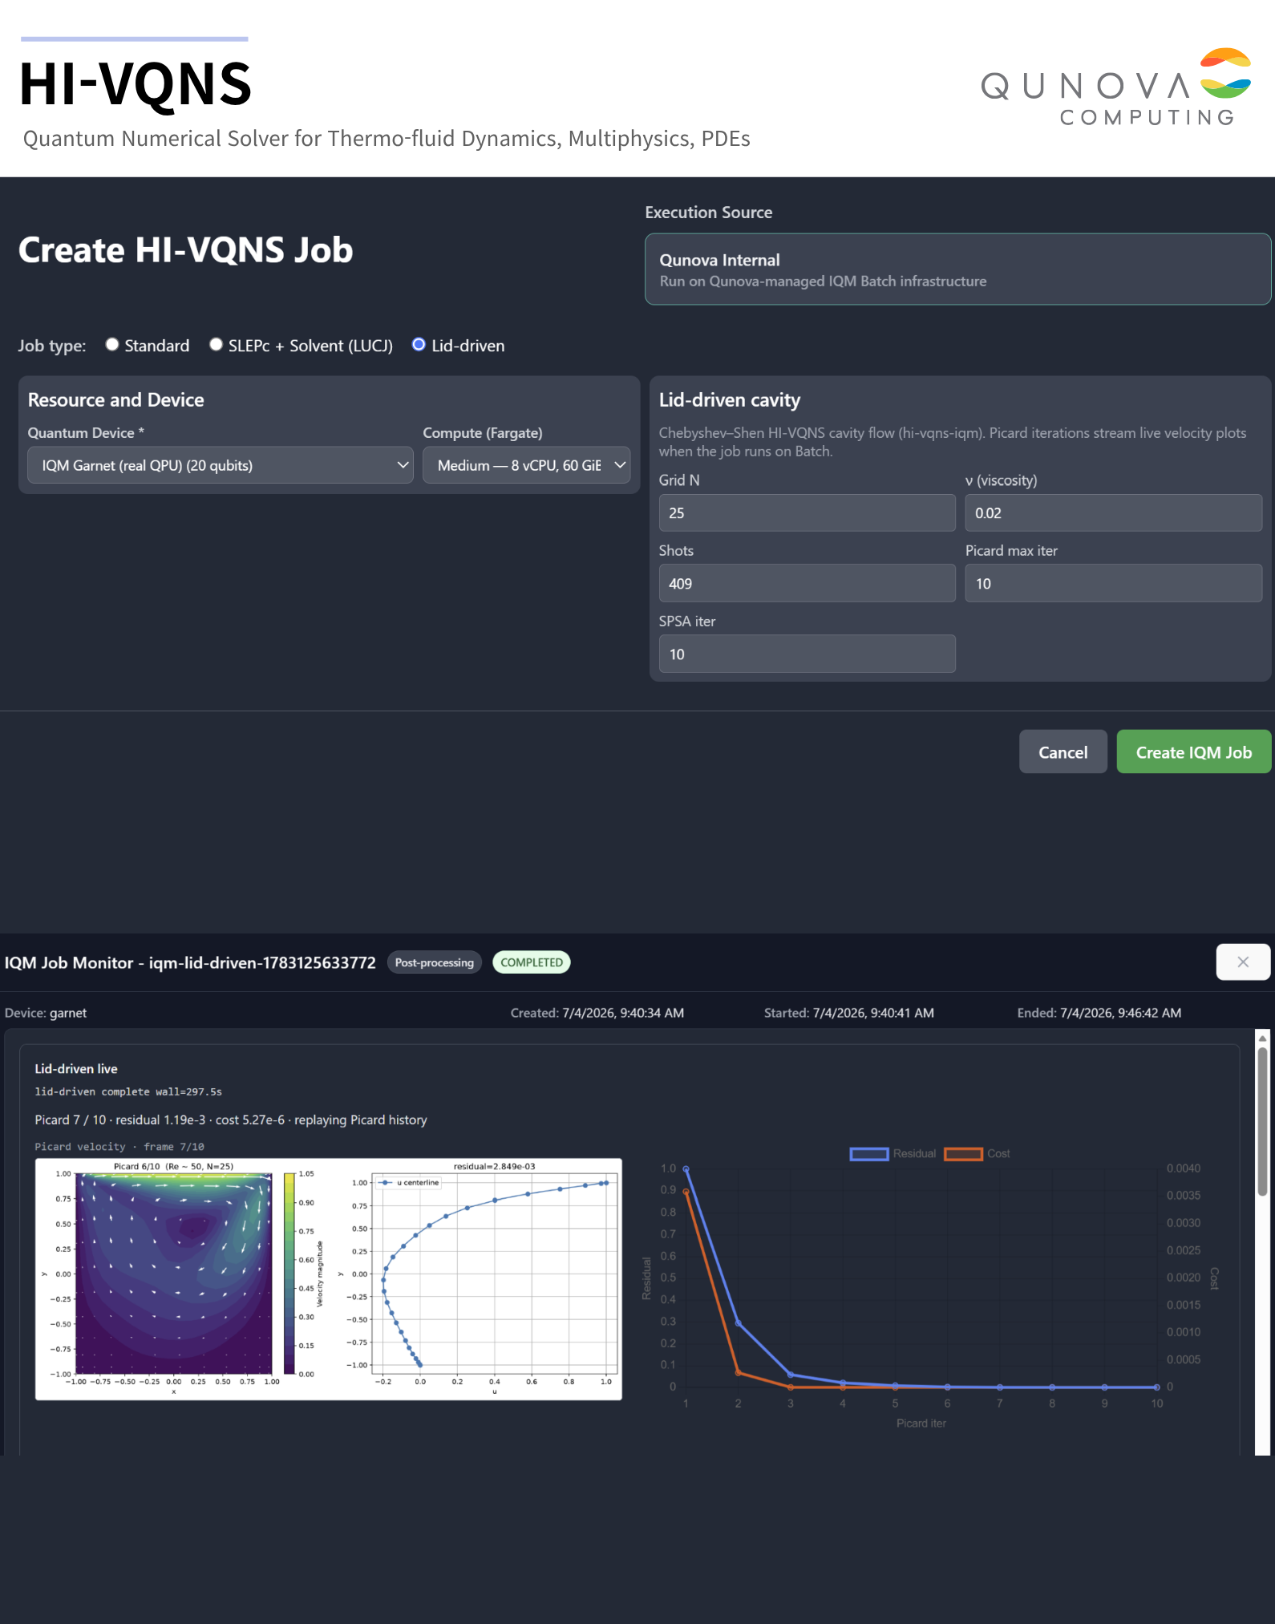Click the HI-VQNS header title

(x=136, y=84)
